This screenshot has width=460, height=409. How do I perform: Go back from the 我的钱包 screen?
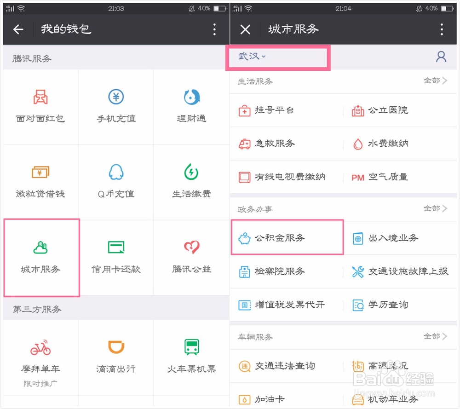tap(18, 29)
